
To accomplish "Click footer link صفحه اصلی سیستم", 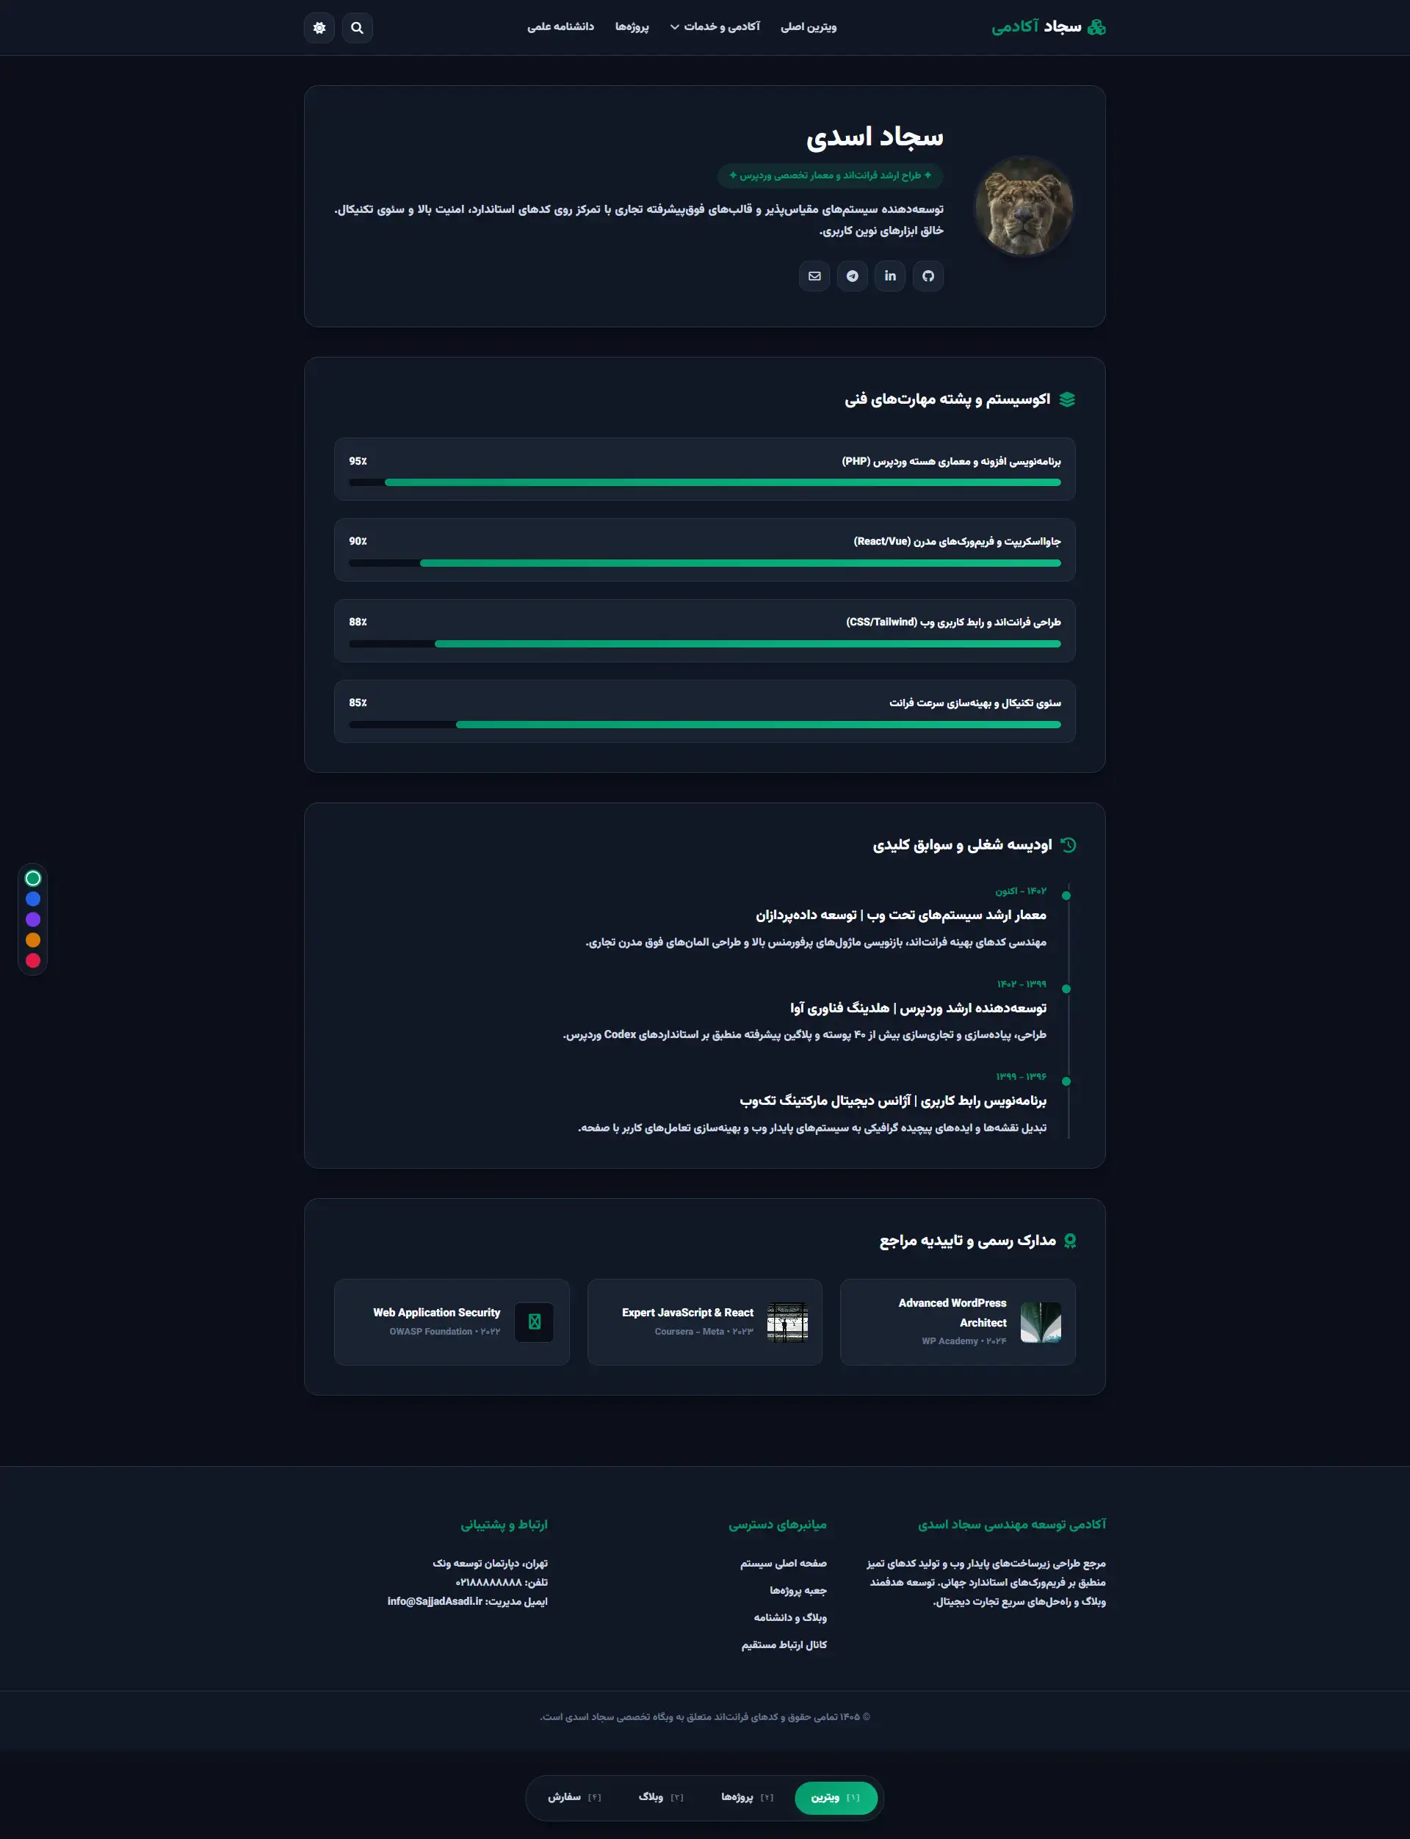I will (783, 1563).
